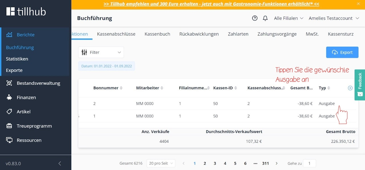Change the 20 pro Seite page size

161,163
